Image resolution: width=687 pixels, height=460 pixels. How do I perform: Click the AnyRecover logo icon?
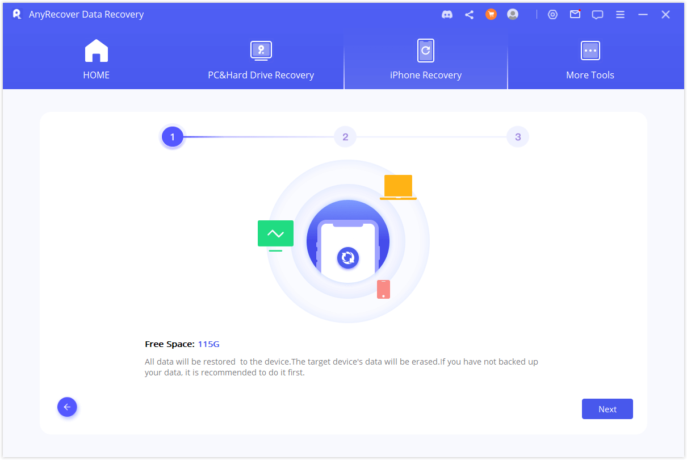(x=17, y=15)
